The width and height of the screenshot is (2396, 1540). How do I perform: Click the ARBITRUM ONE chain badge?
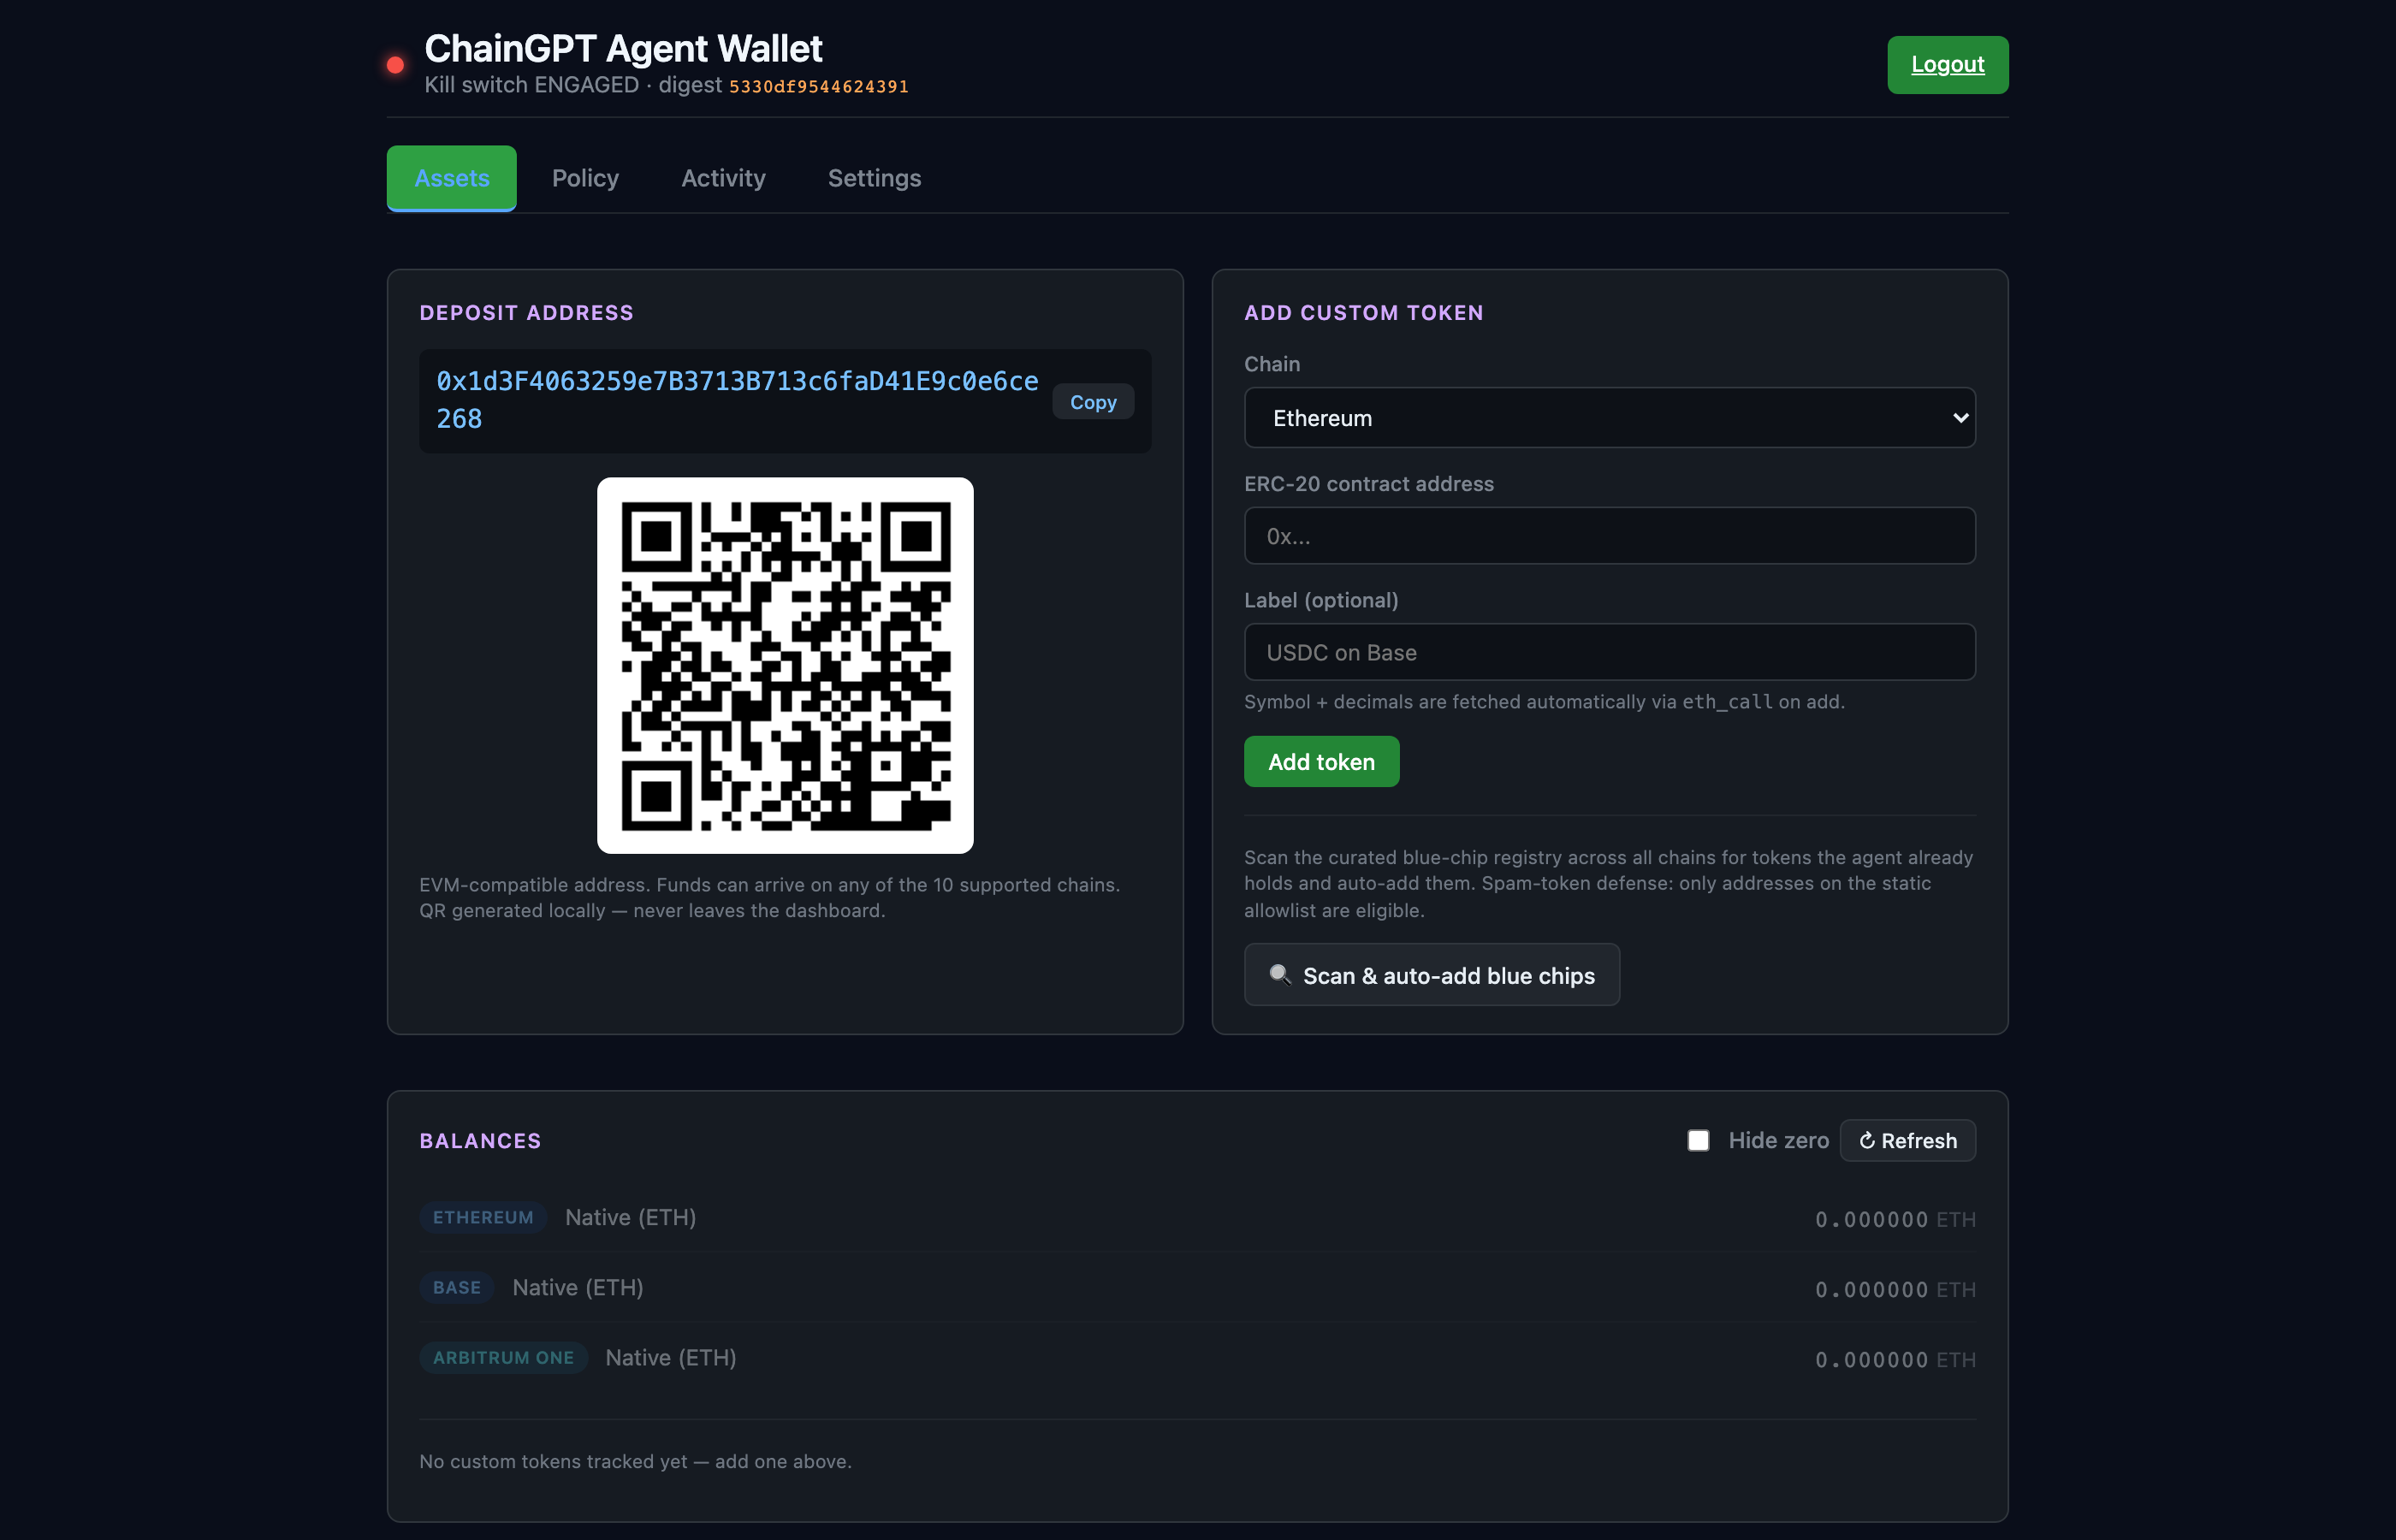pos(503,1358)
